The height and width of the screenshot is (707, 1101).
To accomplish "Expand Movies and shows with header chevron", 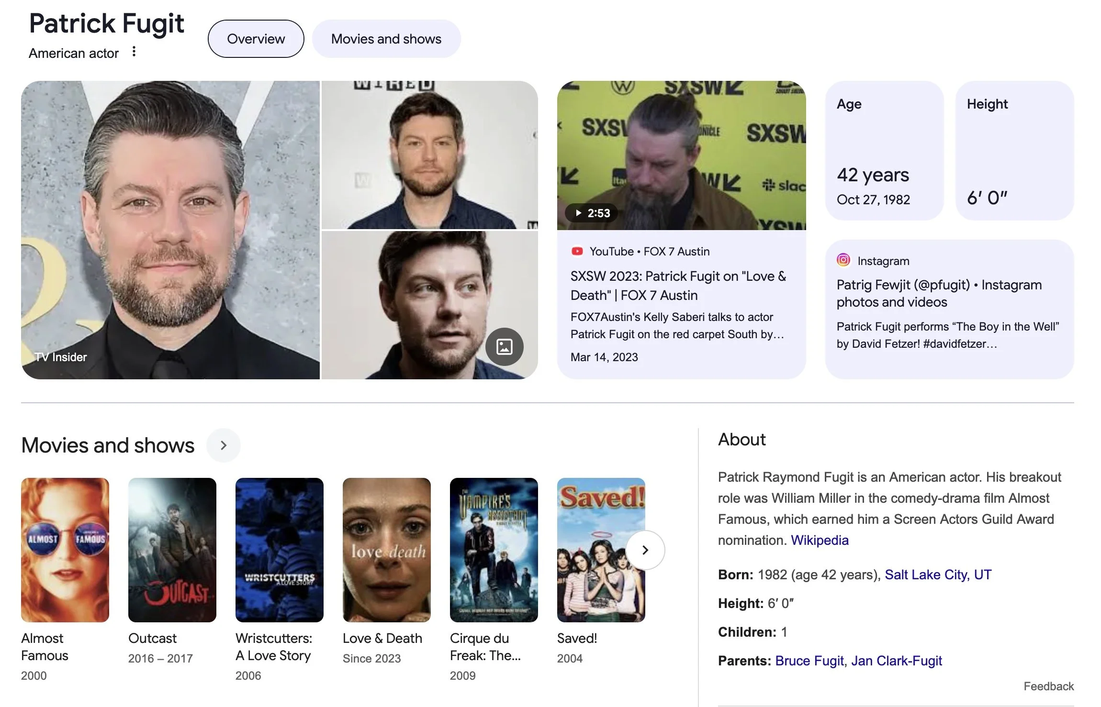I will click(223, 445).
